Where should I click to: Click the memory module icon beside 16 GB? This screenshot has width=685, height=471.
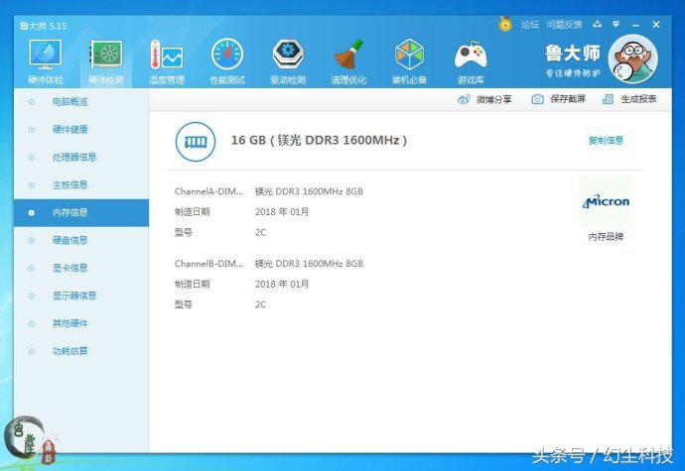click(196, 142)
